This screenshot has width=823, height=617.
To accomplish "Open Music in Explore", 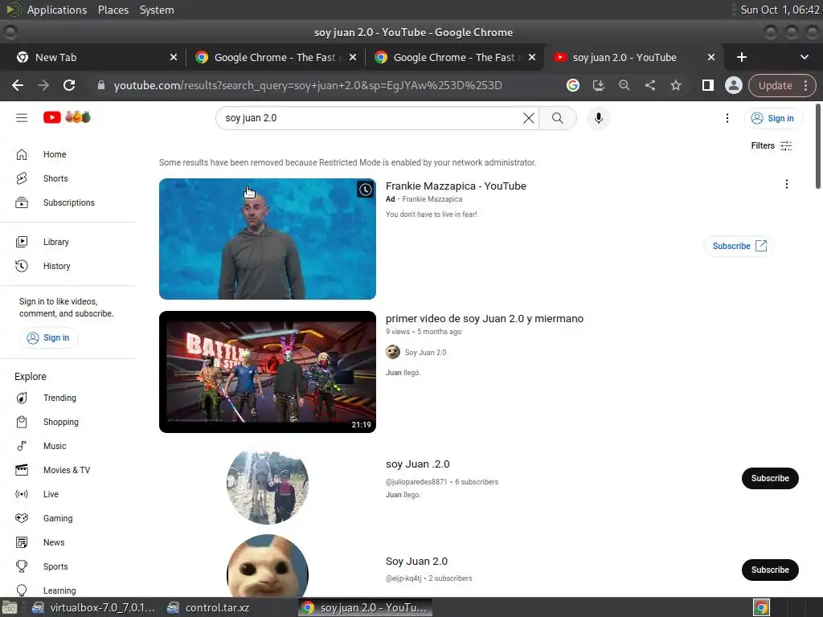I will [55, 446].
